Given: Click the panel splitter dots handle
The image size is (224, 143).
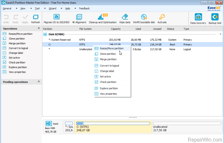Looking at the screenshot, I should [x=133, y=117].
